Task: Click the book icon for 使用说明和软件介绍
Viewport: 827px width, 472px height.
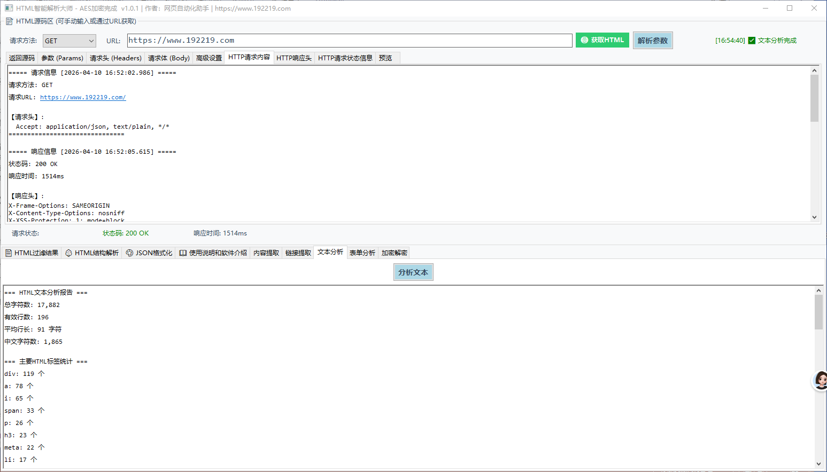Action: [x=183, y=253]
